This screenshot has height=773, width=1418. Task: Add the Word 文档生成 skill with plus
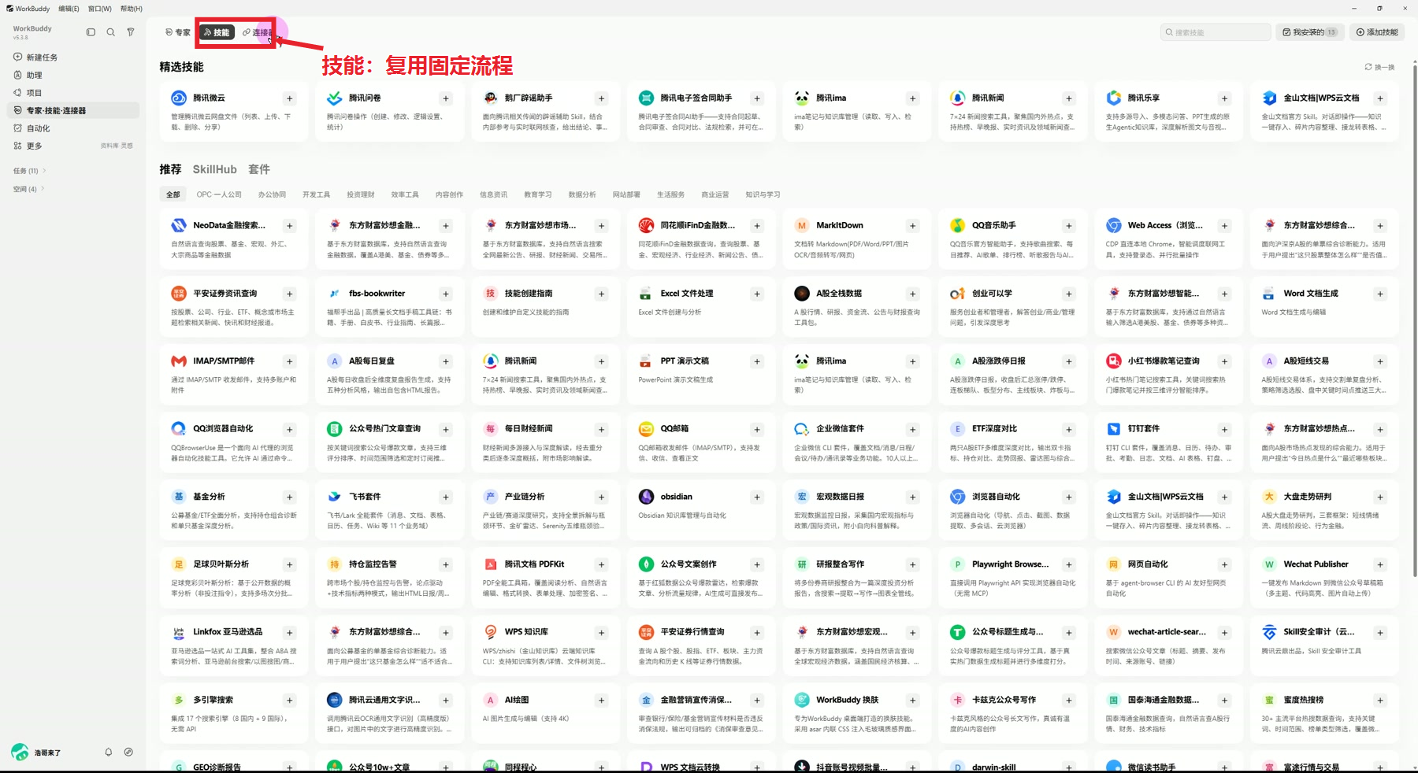(x=1380, y=294)
